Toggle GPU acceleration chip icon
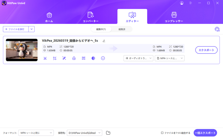The width and height of the screenshot is (223, 138). [x=217, y=29]
